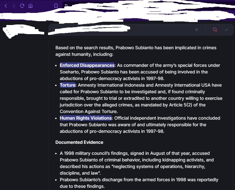The image size is (235, 190).
Task: Go back using the browser back arrow
Action: point(6,6)
